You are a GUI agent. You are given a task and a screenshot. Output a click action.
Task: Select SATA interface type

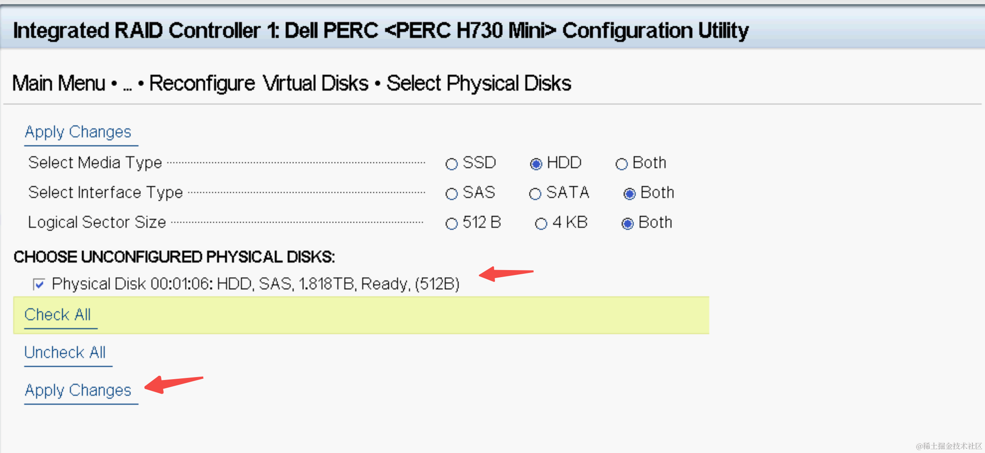point(535,194)
